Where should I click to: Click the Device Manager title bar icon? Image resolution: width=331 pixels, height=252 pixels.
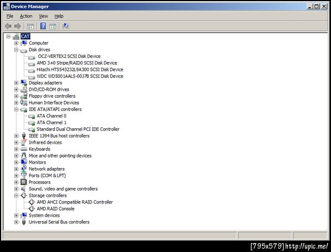[x=7, y=7]
